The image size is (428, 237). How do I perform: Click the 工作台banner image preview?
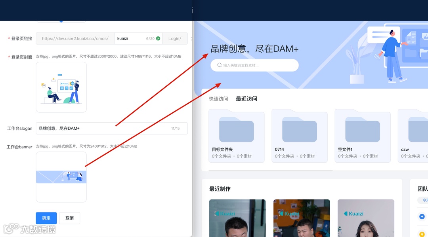pyautogui.click(x=61, y=177)
